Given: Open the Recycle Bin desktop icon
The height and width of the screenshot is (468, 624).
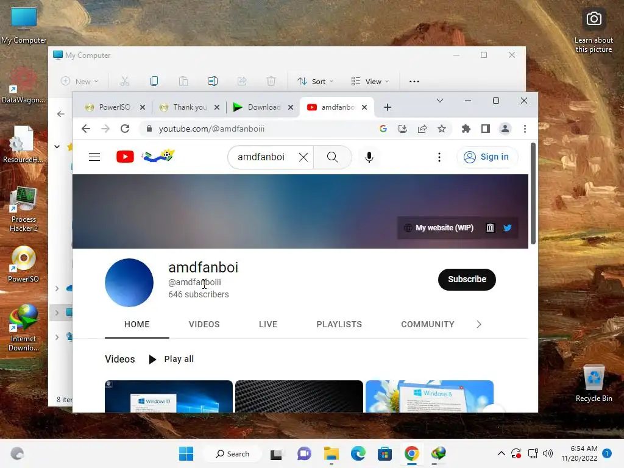Looking at the screenshot, I should 594,384.
